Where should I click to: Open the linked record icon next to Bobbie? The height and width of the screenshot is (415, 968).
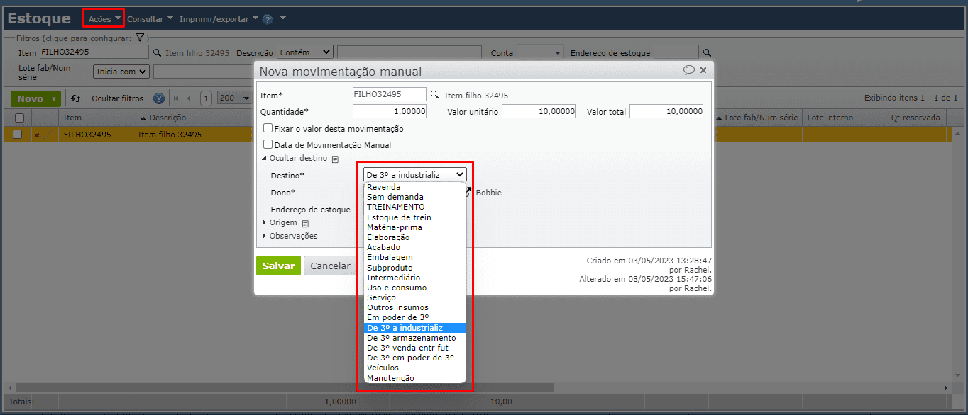pos(469,192)
